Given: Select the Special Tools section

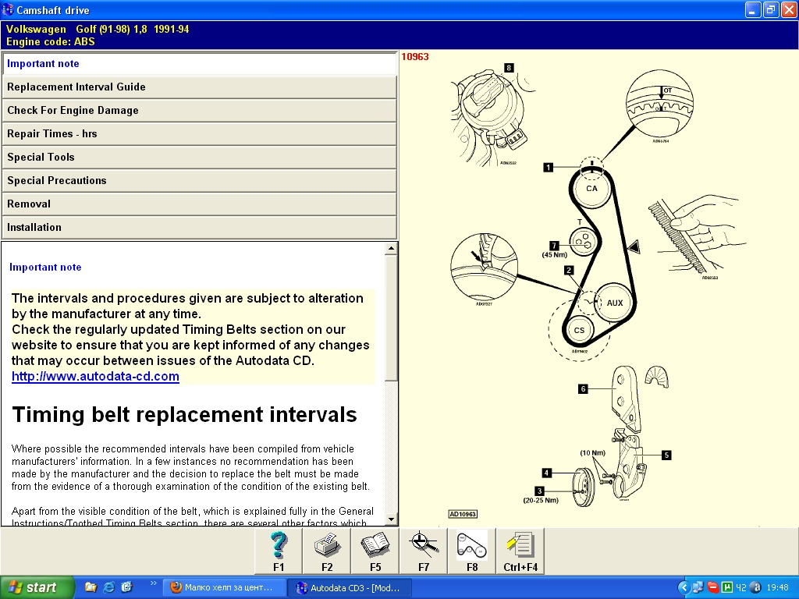Looking at the screenshot, I should (x=199, y=158).
